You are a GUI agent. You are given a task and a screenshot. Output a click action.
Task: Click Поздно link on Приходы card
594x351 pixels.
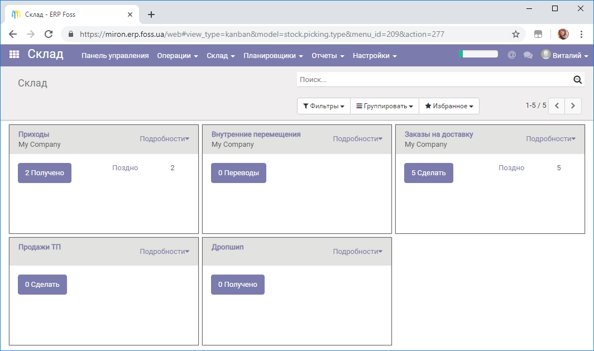click(x=125, y=168)
